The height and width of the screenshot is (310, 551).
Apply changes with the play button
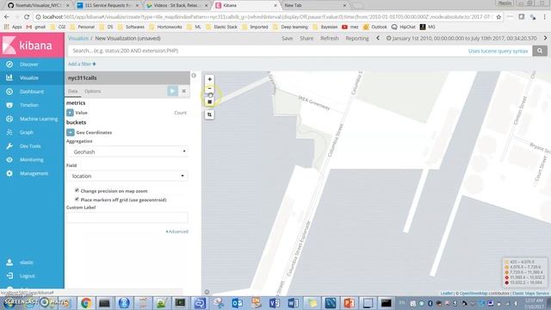point(172,91)
